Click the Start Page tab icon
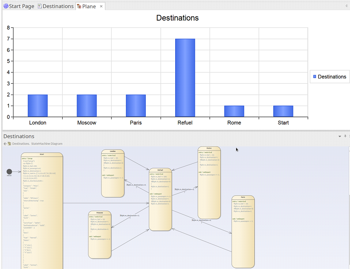 coord(6,6)
